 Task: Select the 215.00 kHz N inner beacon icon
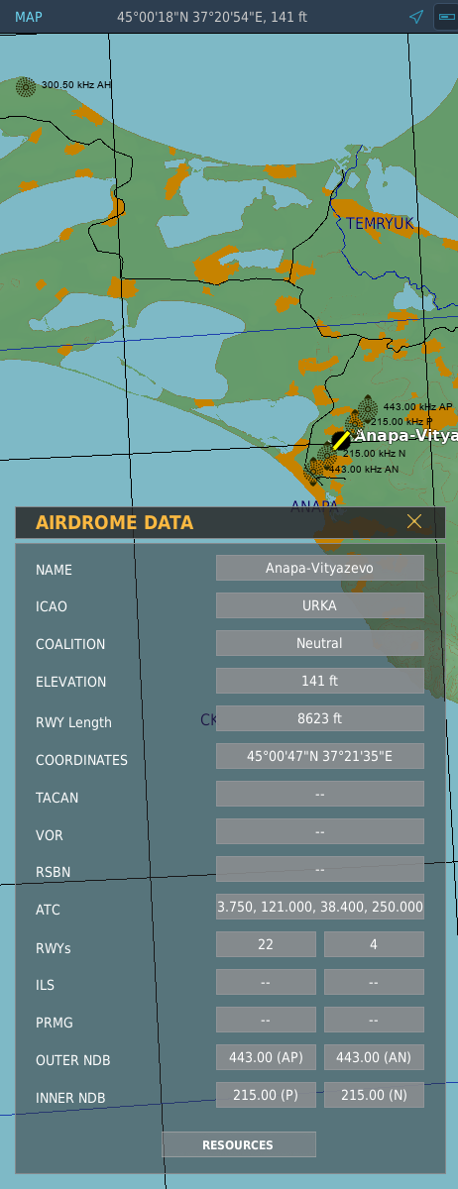click(x=327, y=456)
